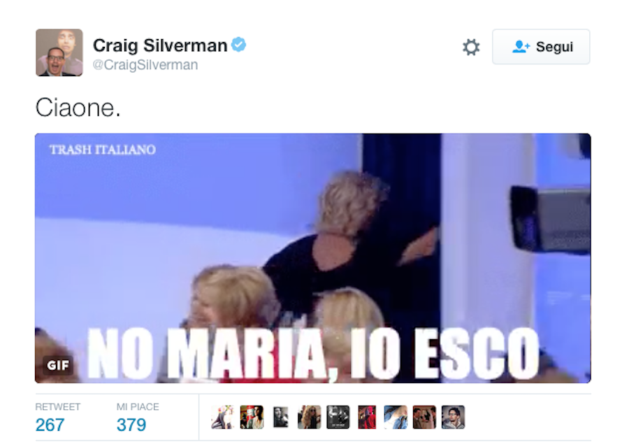The image size is (629, 442).
Task: Open Craig Silverman's profile picture
Action: [x=59, y=52]
